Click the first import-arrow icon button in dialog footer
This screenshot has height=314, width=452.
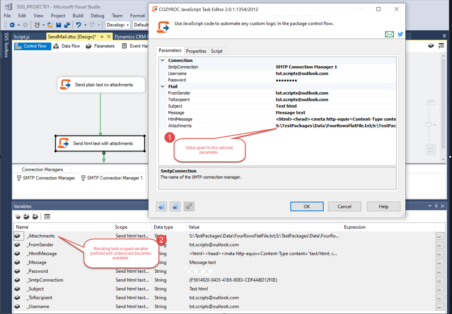[x=161, y=206]
